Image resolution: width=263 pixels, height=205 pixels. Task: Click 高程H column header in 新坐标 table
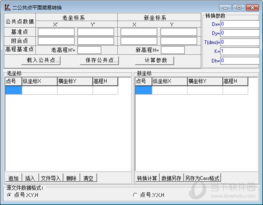[x=235, y=81]
